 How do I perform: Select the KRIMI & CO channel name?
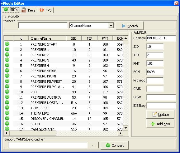pyautogui.click(x=39, y=108)
